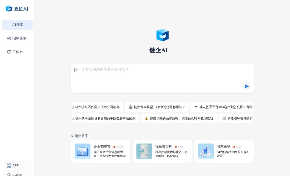The image size is (290, 176).
Task: Click the compass icon beside 招标采购
Action: pos(9,38)
